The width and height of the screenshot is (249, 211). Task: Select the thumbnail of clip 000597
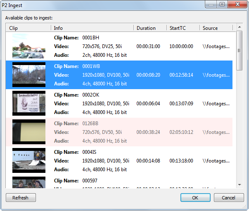(29, 182)
